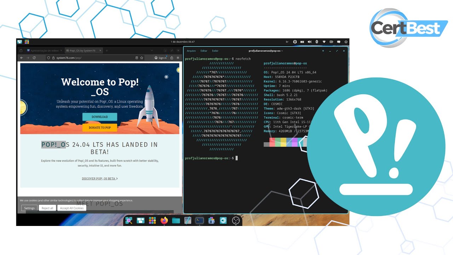
Task: Open the date and time '1 de dezembro 06:47'
Action: point(183,42)
